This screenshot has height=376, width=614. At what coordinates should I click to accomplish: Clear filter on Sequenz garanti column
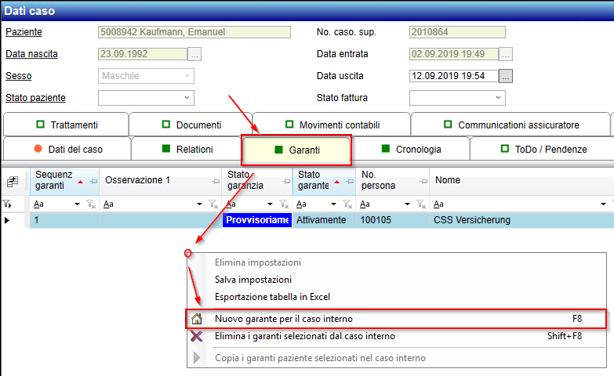[x=91, y=204]
